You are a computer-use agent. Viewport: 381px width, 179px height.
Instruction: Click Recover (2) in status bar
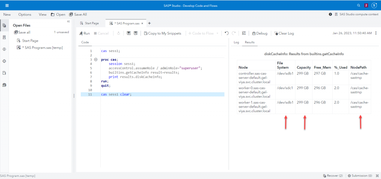pyautogui.click(x=333, y=176)
